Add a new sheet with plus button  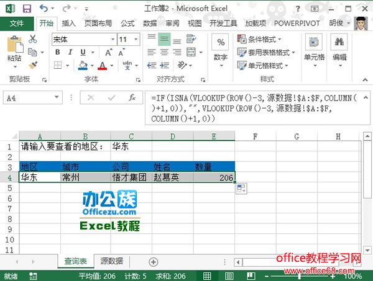click(x=153, y=262)
